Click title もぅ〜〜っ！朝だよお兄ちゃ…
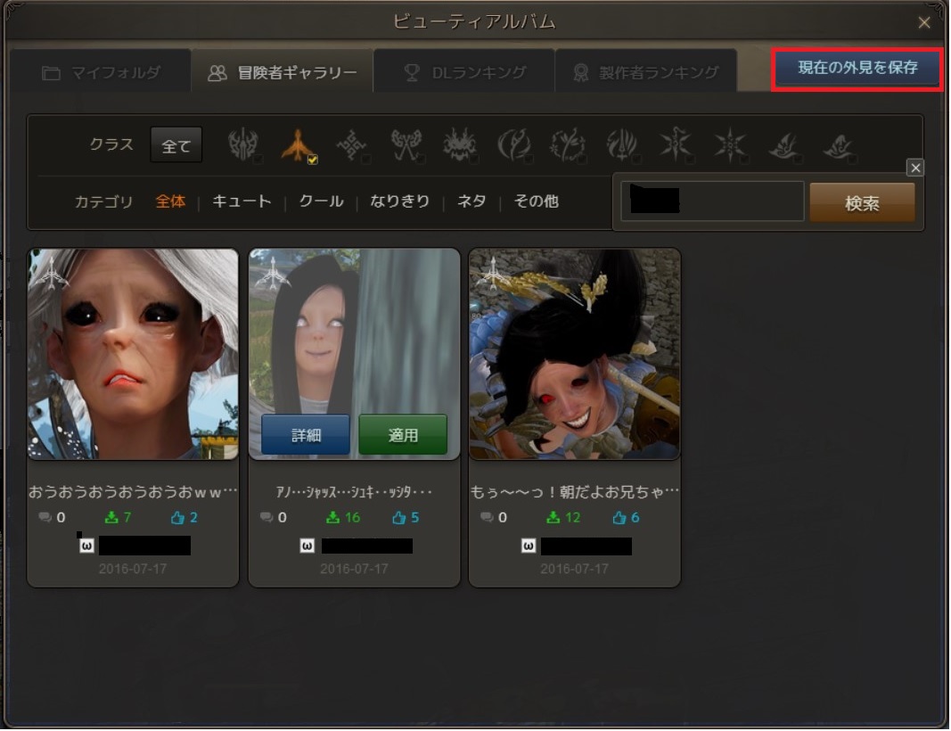This screenshot has width=951, height=731. pos(574,491)
